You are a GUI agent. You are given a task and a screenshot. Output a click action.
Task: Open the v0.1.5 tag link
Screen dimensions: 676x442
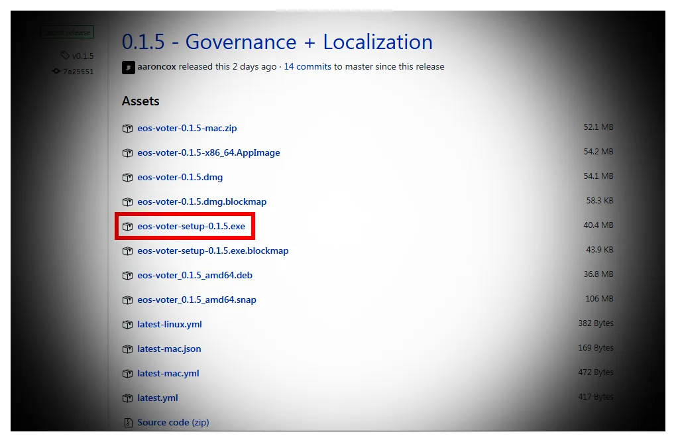tap(83, 56)
